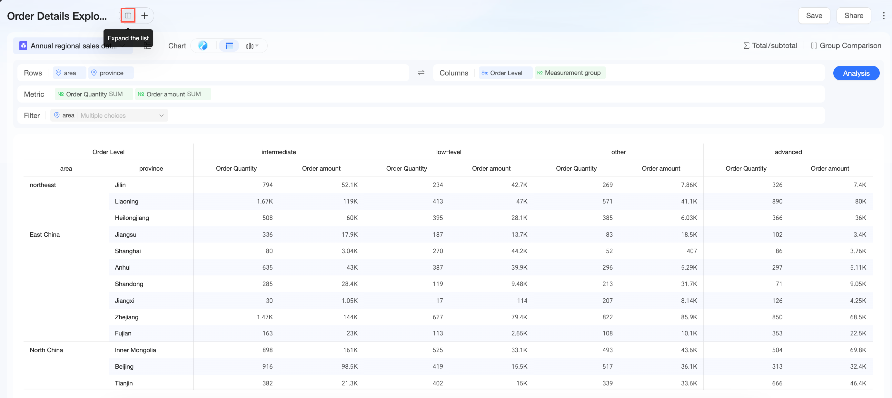Select the province field in Rows
Viewport: 892px width, 398px height.
111,73
